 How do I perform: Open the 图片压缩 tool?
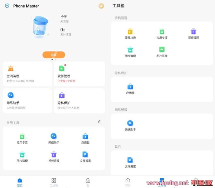[x=162, y=52]
